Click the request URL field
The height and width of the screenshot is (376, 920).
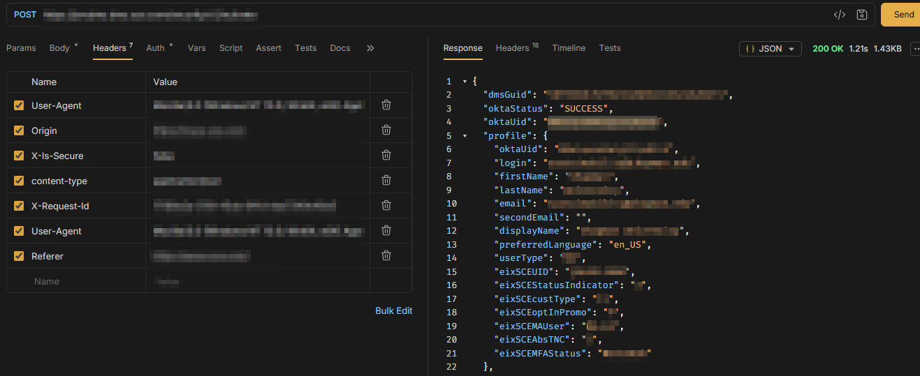[x=433, y=15]
